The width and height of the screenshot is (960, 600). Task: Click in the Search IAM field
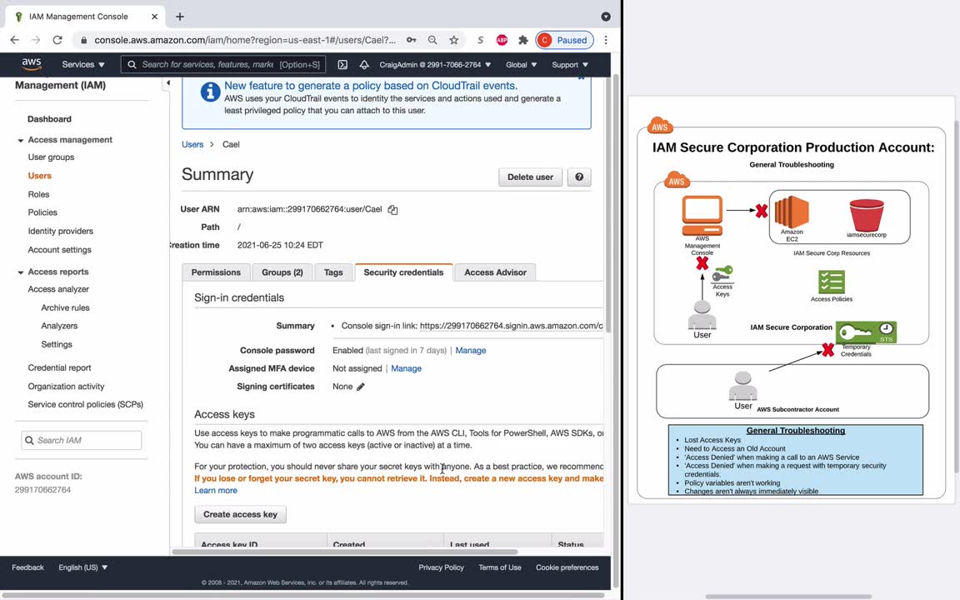click(82, 440)
